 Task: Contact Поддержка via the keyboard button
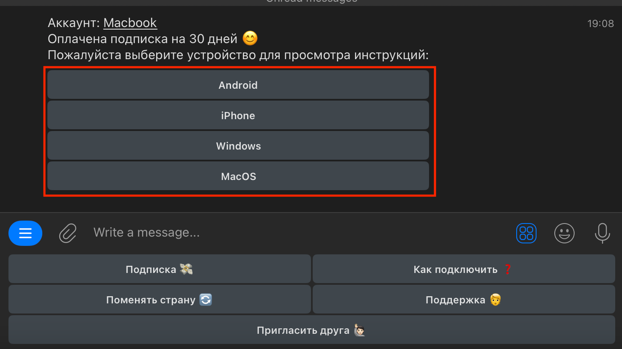(464, 300)
